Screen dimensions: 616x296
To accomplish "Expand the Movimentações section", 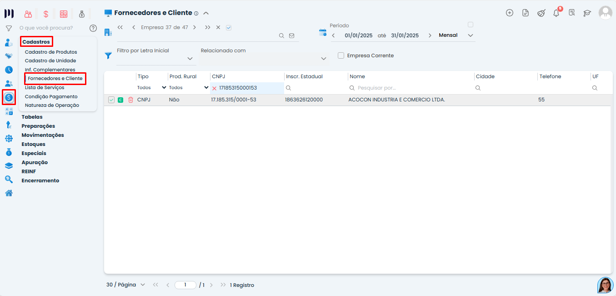I will point(43,135).
